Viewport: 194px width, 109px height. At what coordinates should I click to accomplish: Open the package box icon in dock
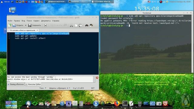click(54, 104)
